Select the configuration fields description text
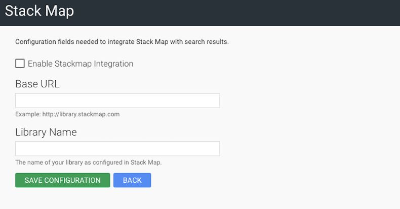The height and width of the screenshot is (209, 400). [122, 42]
